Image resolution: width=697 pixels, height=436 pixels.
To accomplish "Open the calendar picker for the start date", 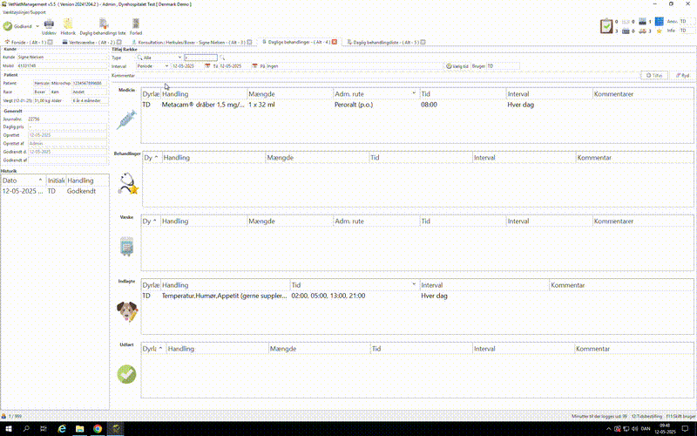I will (x=207, y=66).
